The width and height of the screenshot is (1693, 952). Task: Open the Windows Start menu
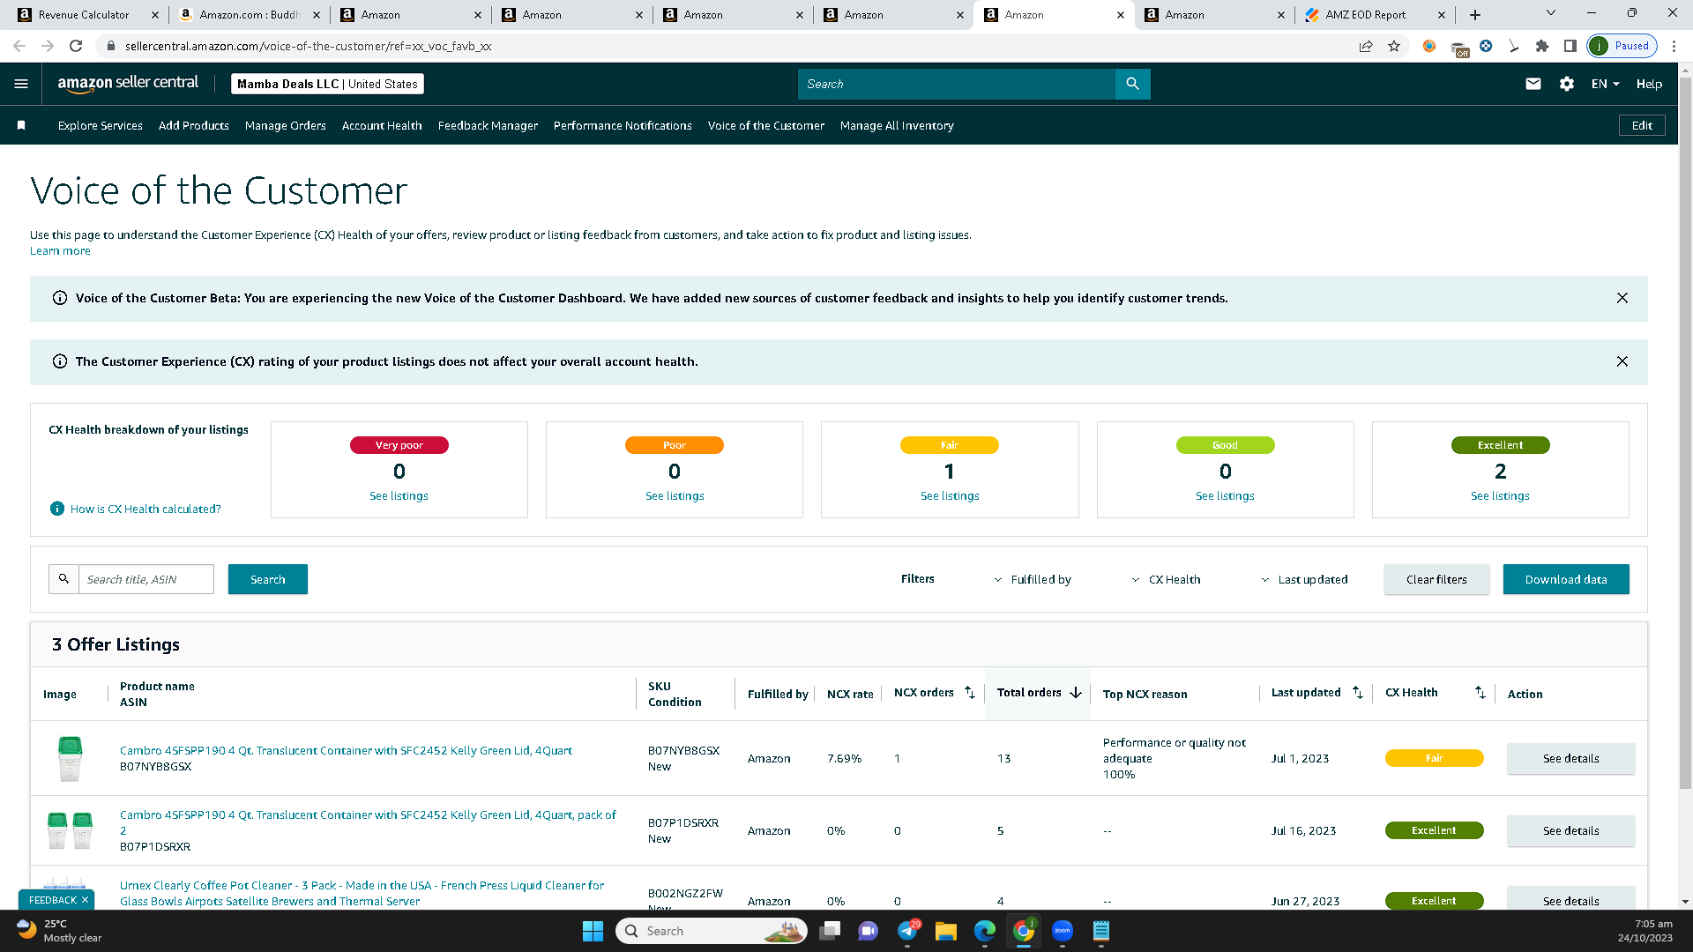(x=593, y=931)
